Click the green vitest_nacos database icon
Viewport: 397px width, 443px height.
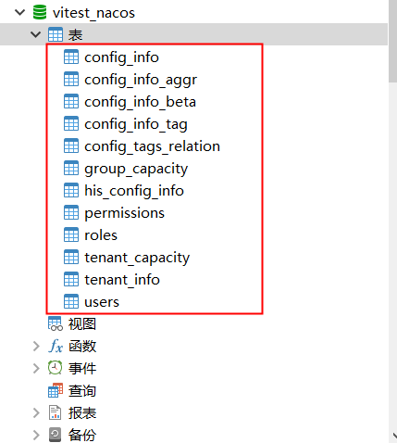(40, 13)
